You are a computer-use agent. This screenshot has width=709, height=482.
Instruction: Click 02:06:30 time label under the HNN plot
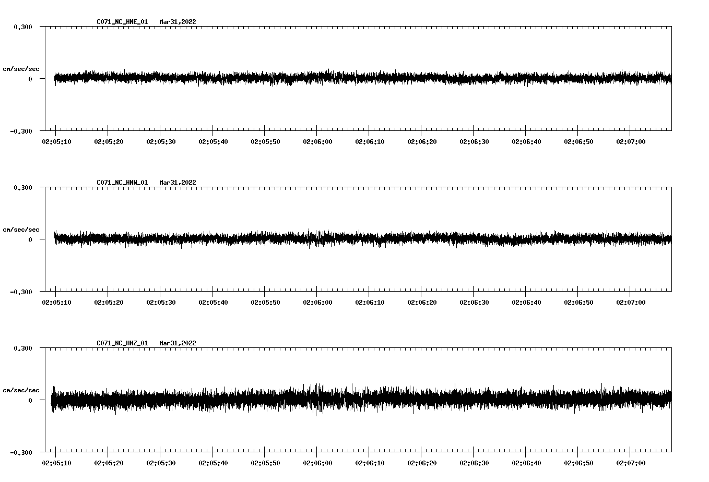point(474,303)
